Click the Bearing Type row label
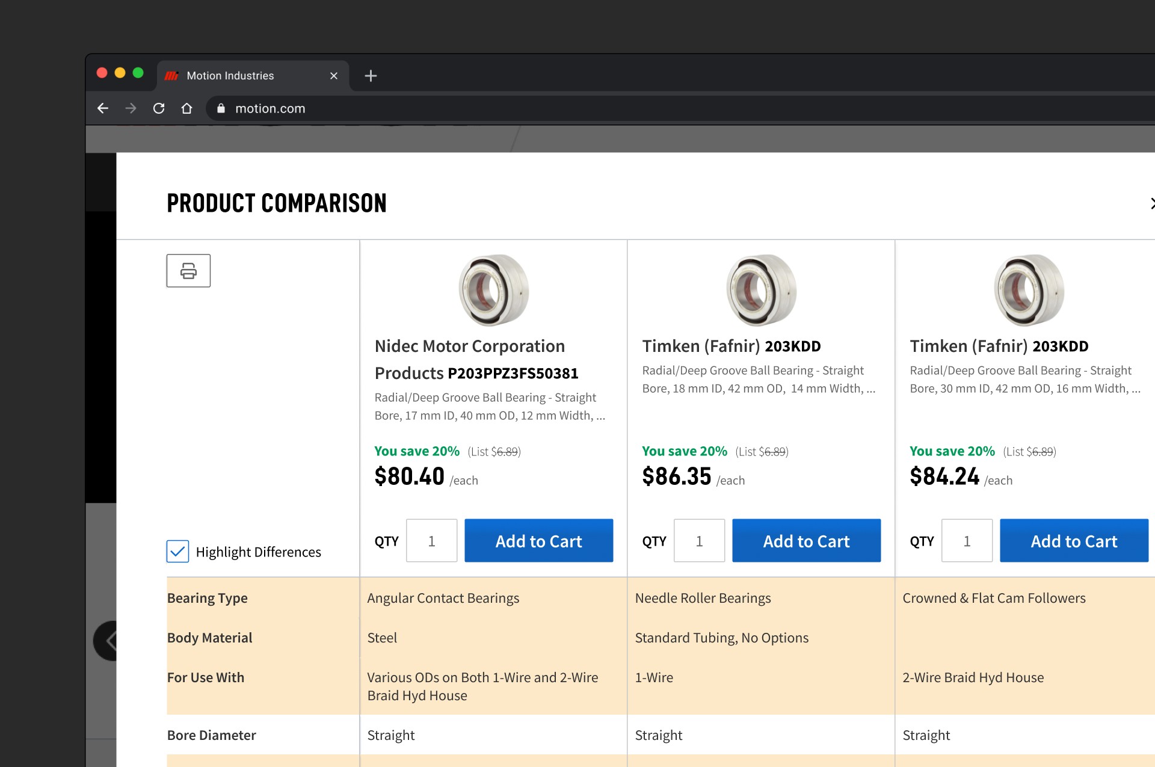The width and height of the screenshot is (1155, 767). click(208, 598)
